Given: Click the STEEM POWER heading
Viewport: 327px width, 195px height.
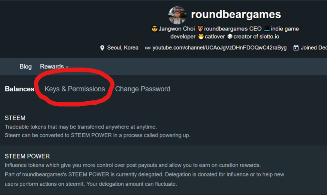Looking at the screenshot, I should point(27,156).
